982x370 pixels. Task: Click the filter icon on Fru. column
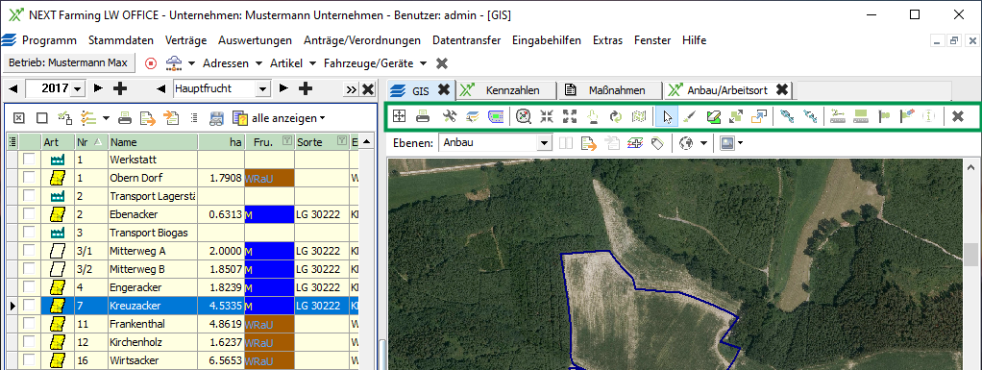287,141
